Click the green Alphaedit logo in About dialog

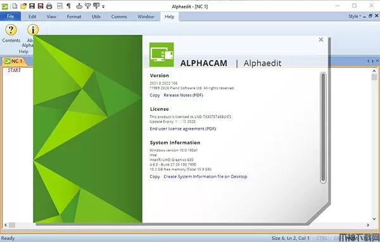point(161,54)
